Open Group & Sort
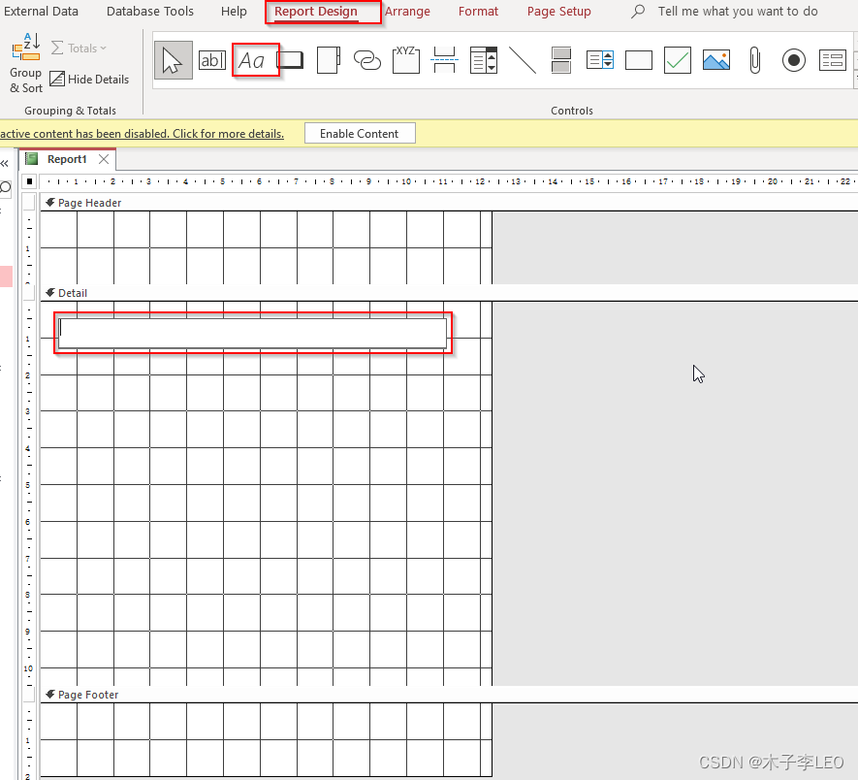 26,63
